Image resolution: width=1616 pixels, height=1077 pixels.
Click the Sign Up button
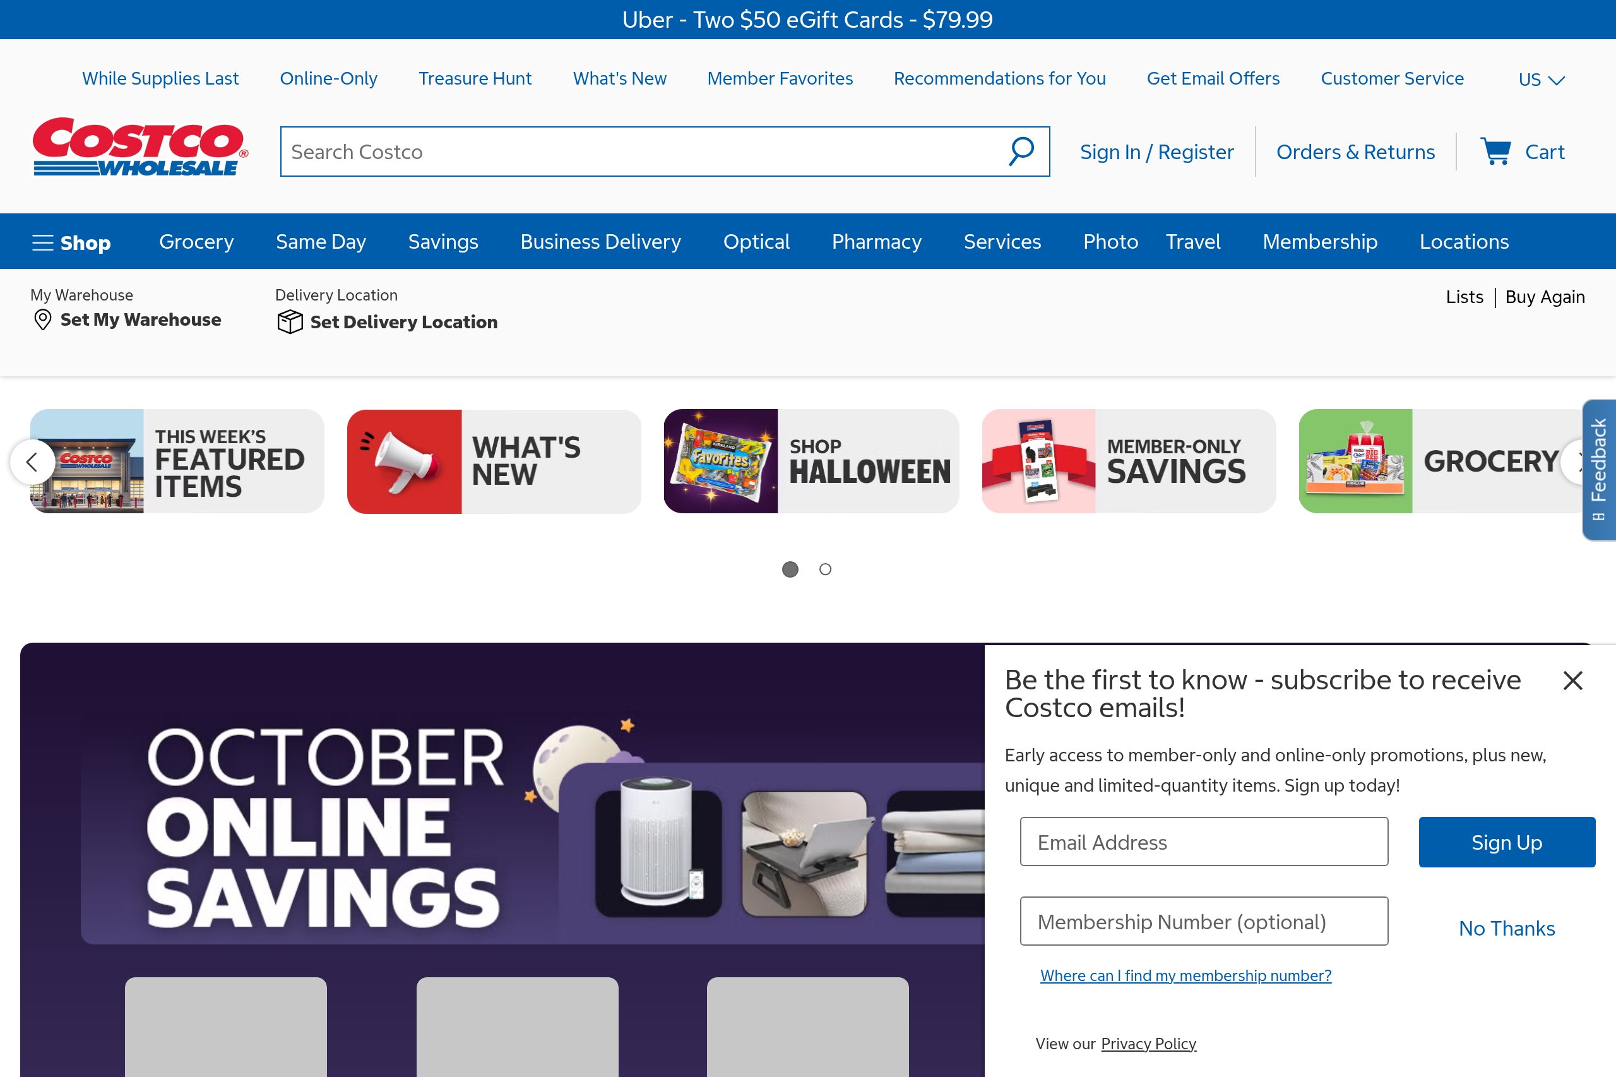click(x=1507, y=842)
